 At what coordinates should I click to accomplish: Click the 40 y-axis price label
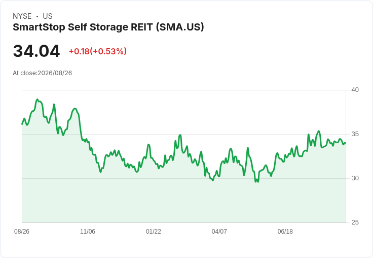tap(355, 90)
